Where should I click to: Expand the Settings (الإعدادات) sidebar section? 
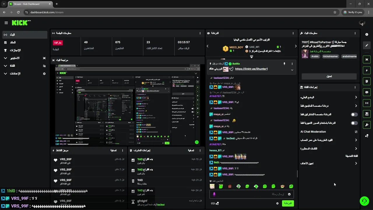click(x=24, y=73)
